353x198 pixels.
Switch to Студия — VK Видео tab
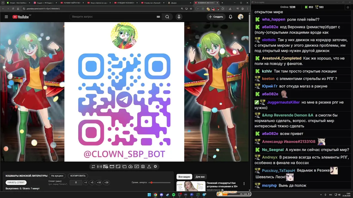tap(45, 3)
